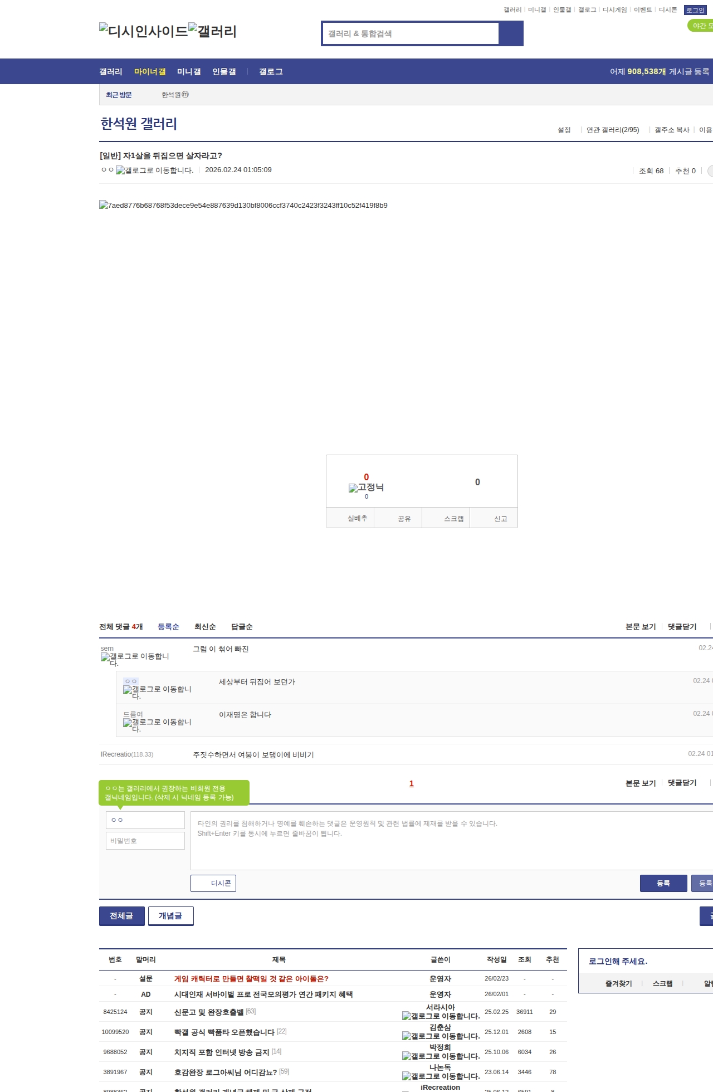Open 갤러리 in the blue nav bar
The width and height of the screenshot is (713, 1092).
111,72
